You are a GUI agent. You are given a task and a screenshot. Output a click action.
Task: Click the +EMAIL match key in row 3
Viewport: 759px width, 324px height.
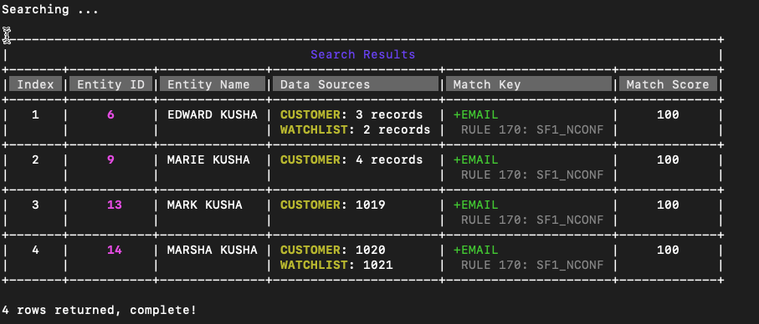tap(475, 205)
